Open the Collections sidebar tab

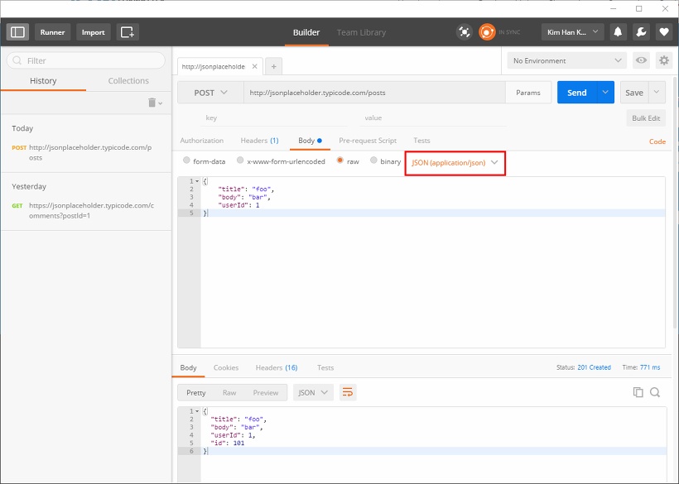[x=128, y=81]
